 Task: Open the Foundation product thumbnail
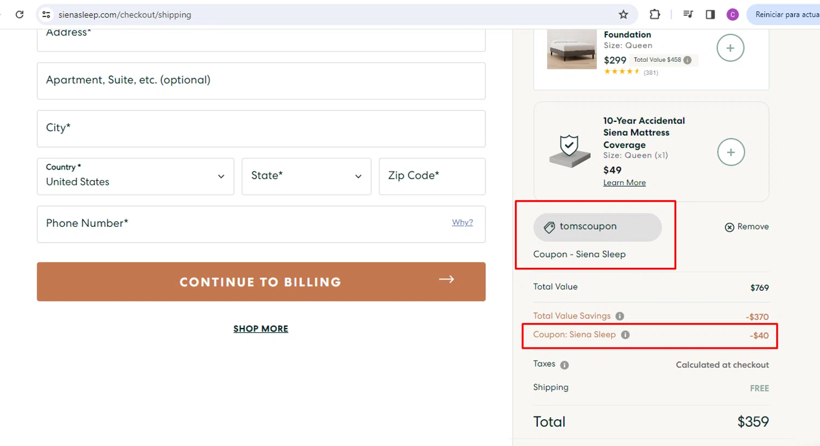[x=572, y=49]
